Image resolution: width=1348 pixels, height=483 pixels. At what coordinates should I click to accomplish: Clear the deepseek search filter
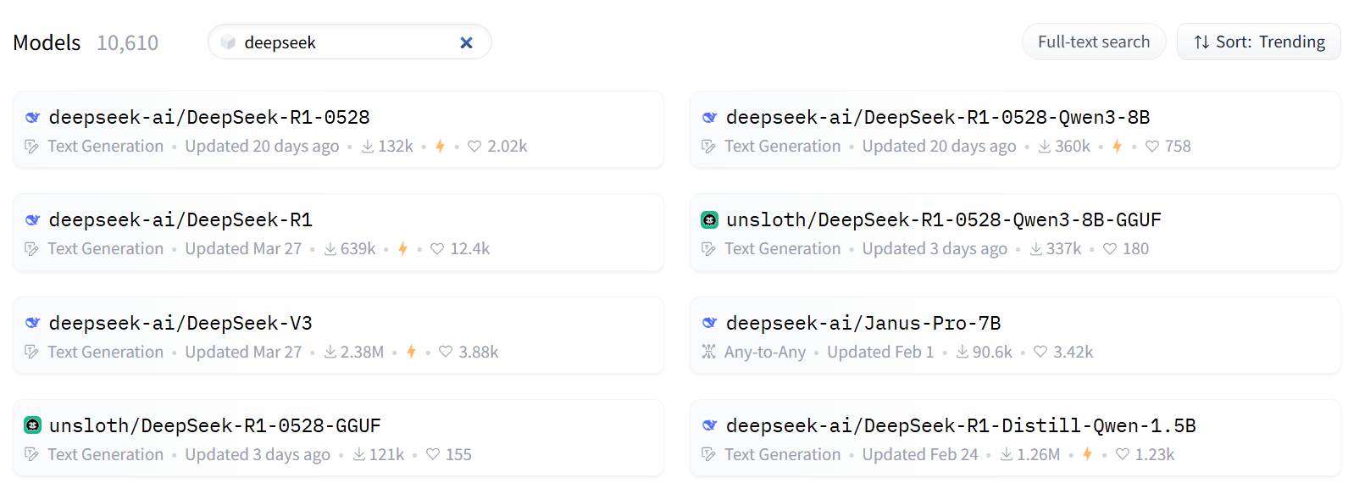point(466,42)
